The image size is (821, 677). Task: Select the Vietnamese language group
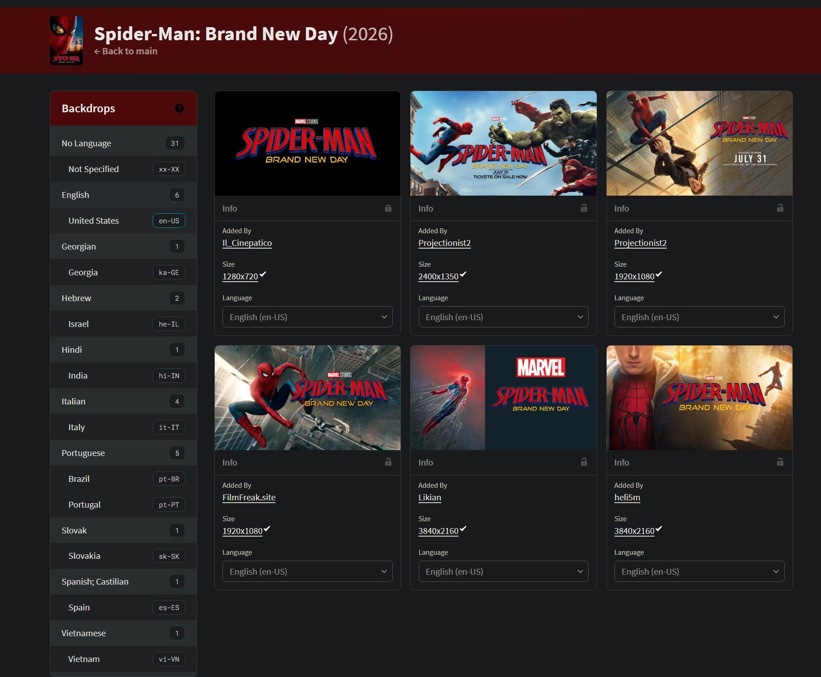click(123, 633)
